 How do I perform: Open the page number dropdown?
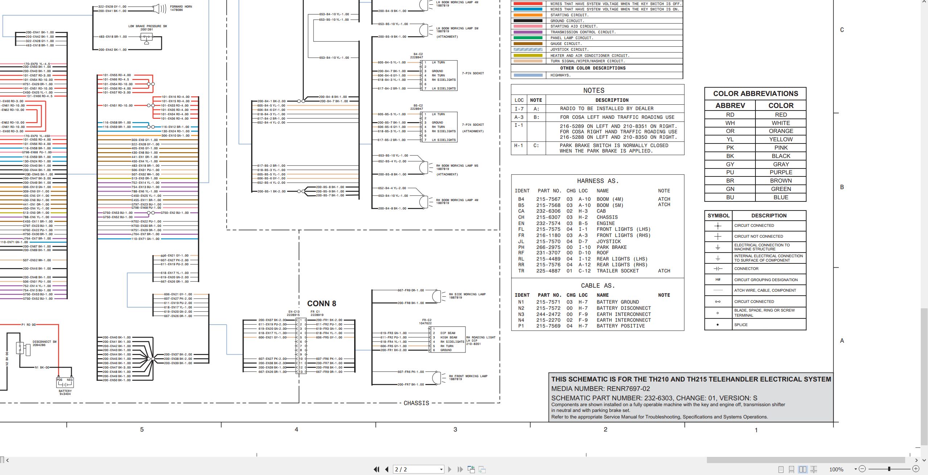[x=441, y=470]
